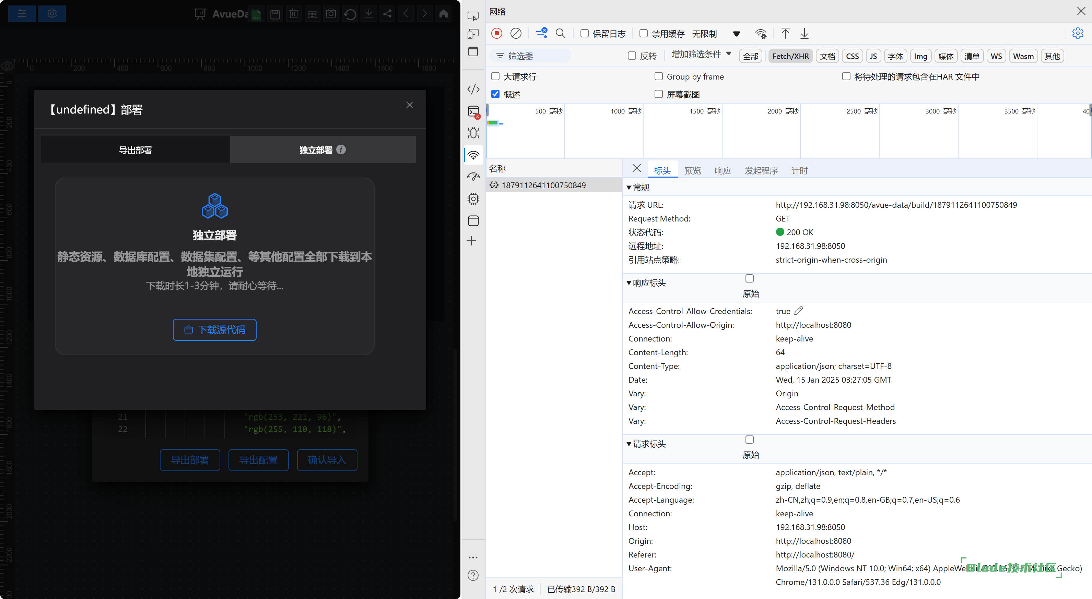1092x599 pixels.
Task: Toggle 原始 checkbox for response headers
Action: pyautogui.click(x=750, y=278)
